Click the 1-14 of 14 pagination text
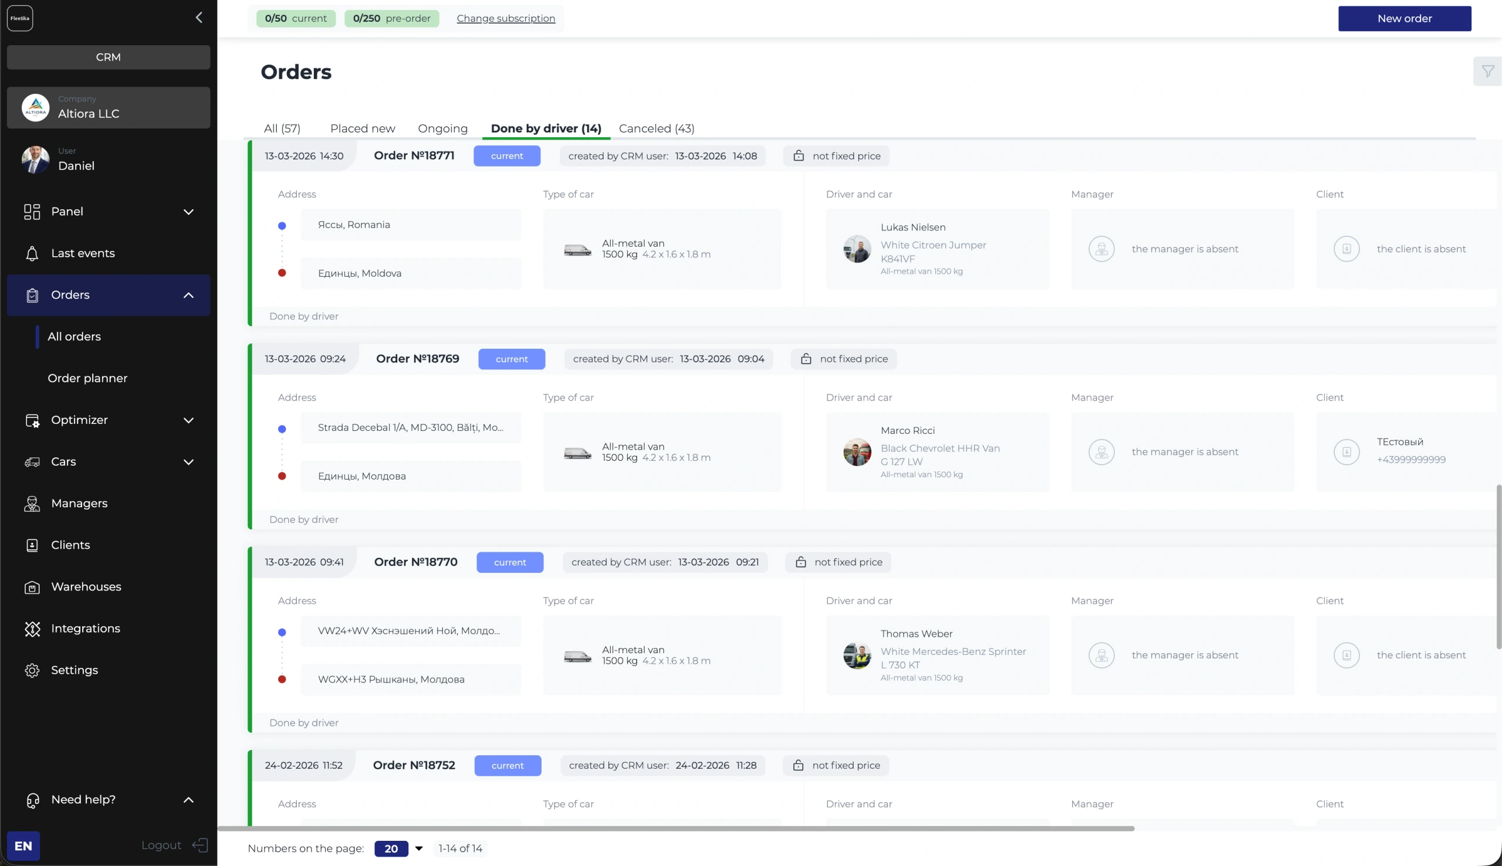The image size is (1502, 866). pos(460,849)
